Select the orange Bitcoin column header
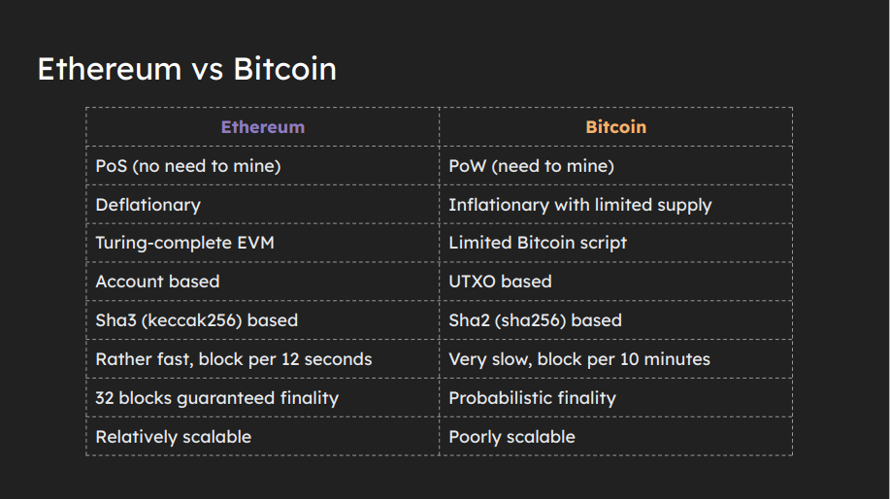Image resolution: width=890 pixels, height=499 pixels. click(616, 126)
